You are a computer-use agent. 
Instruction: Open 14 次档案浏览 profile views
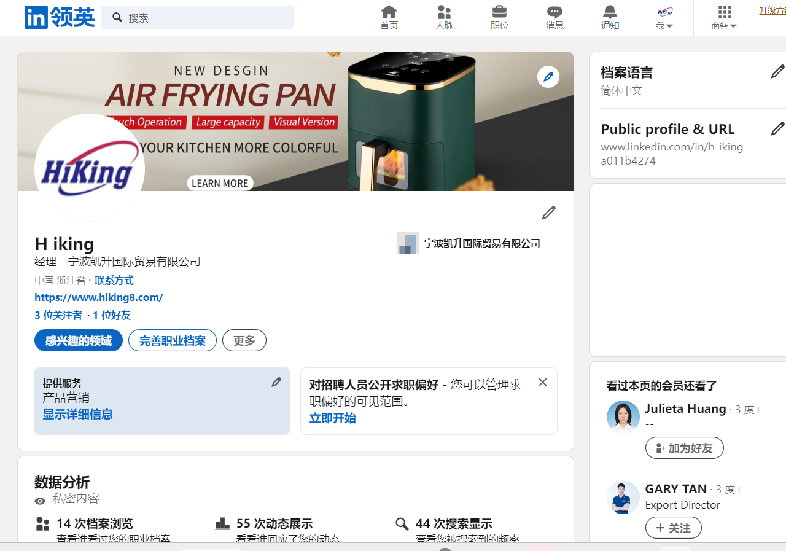pyautogui.click(x=95, y=524)
